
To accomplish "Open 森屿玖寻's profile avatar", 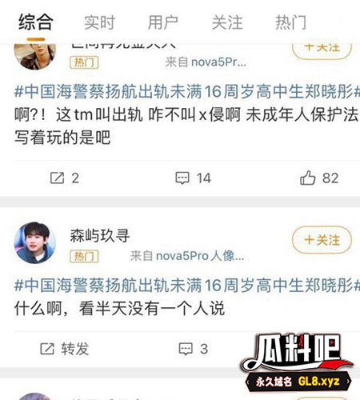I will pyautogui.click(x=35, y=242).
